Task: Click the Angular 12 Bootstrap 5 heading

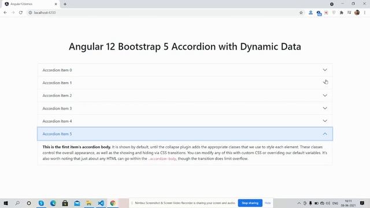Action: click(185, 46)
